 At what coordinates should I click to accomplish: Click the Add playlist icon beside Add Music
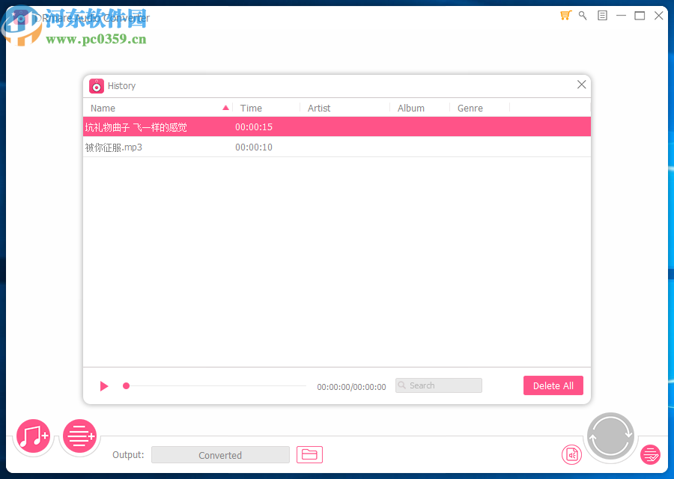(x=79, y=436)
